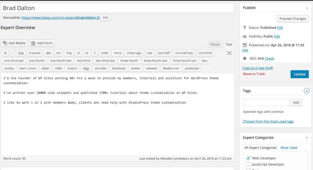Open the Most Used categories tab
The height and width of the screenshot is (170, 313).
(x=289, y=148)
